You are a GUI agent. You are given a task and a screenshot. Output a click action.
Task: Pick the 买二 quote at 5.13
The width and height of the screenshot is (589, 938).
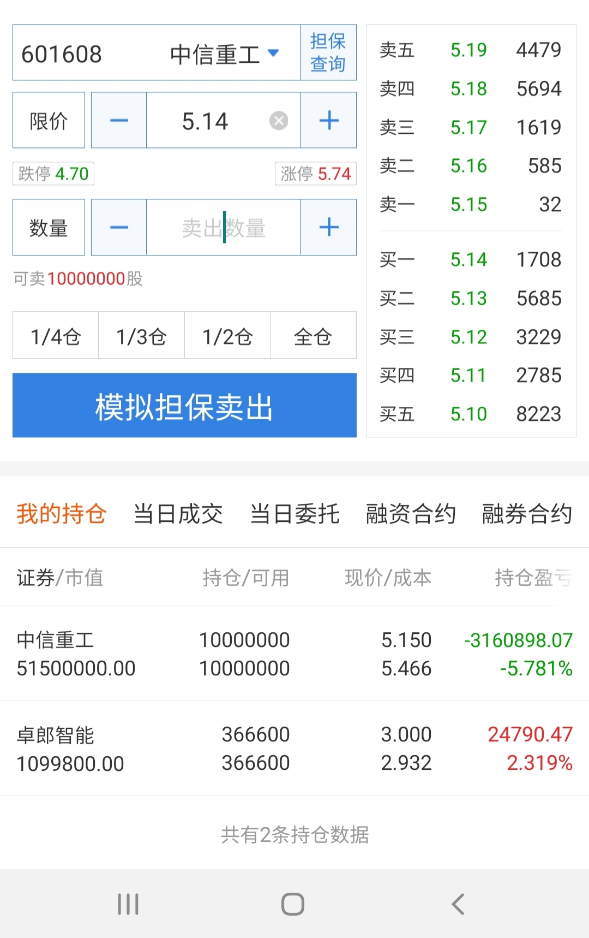(x=471, y=298)
